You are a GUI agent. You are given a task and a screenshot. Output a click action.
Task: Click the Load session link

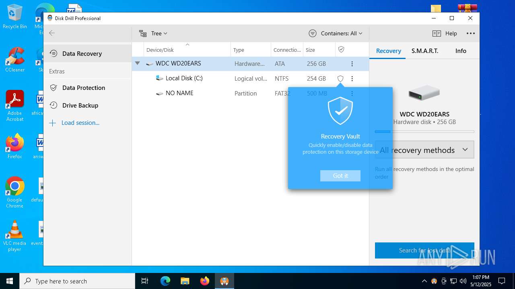click(x=80, y=123)
